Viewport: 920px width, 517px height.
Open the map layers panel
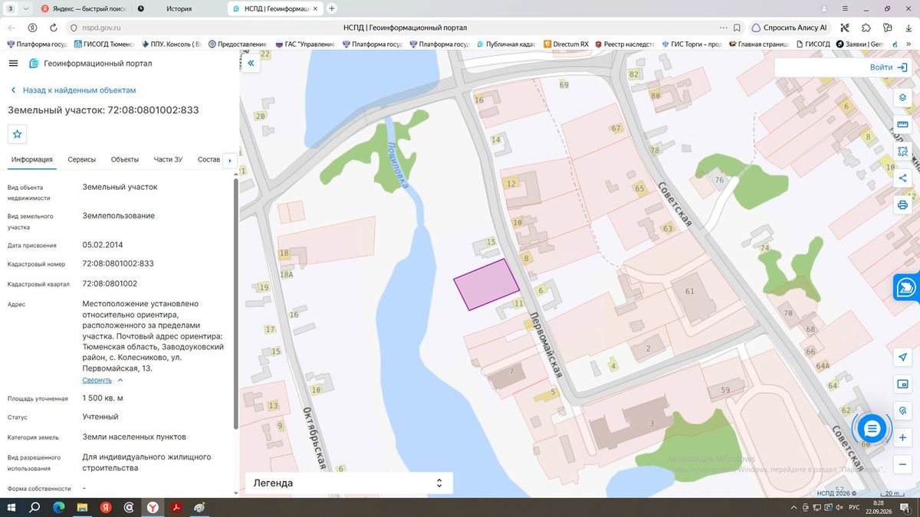(x=902, y=98)
